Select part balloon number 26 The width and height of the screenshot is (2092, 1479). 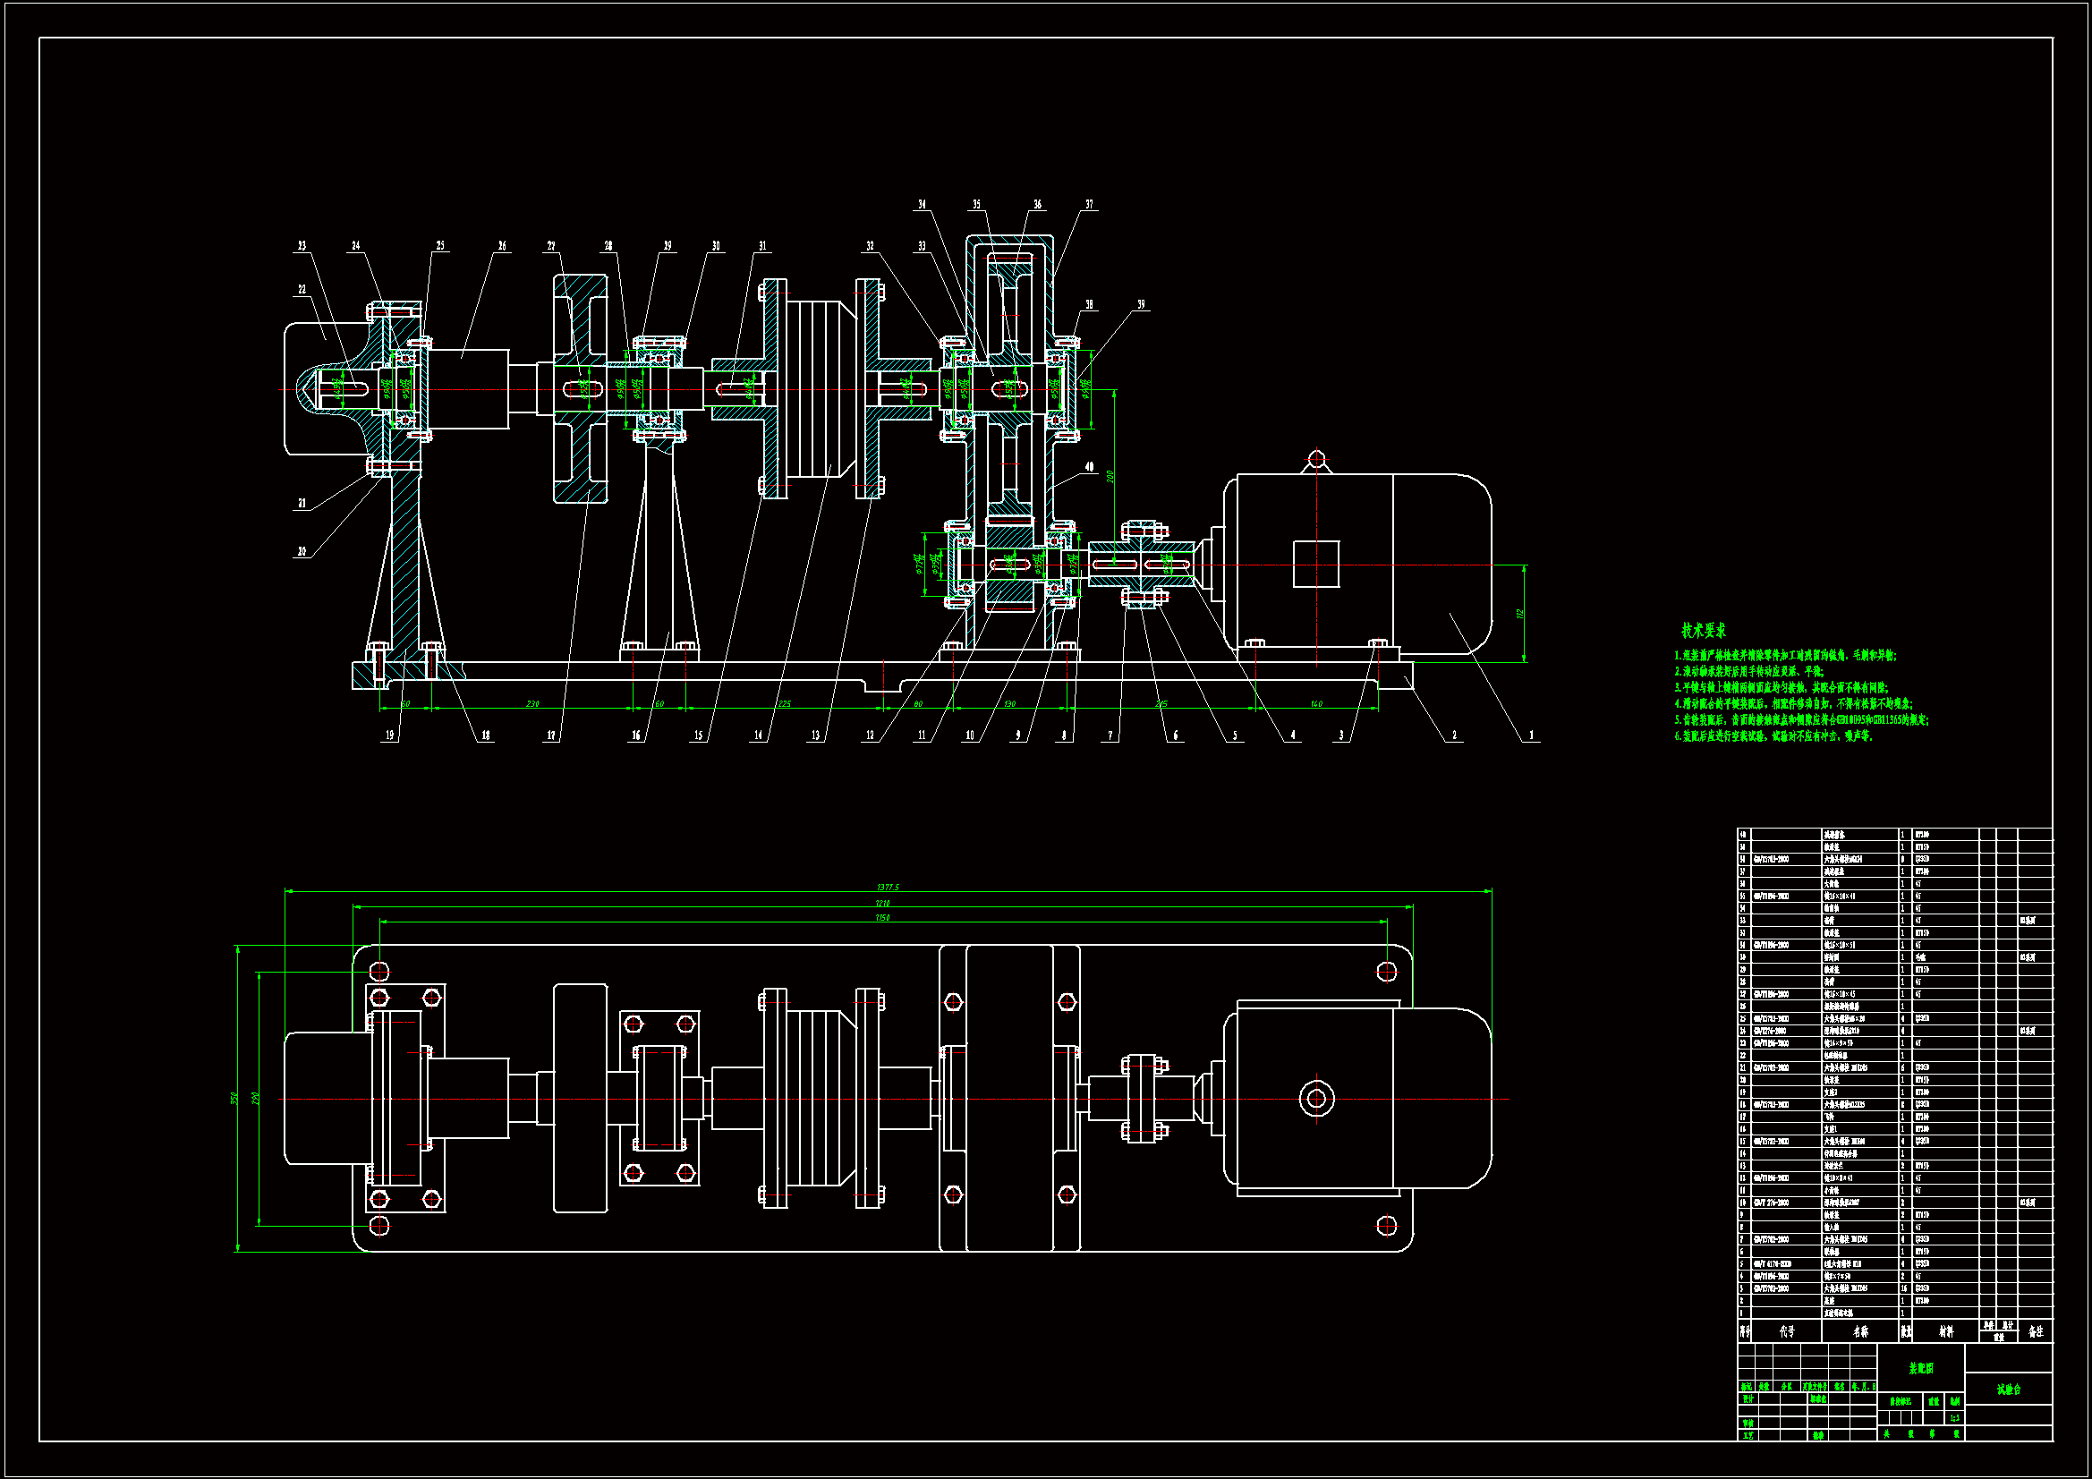click(502, 246)
